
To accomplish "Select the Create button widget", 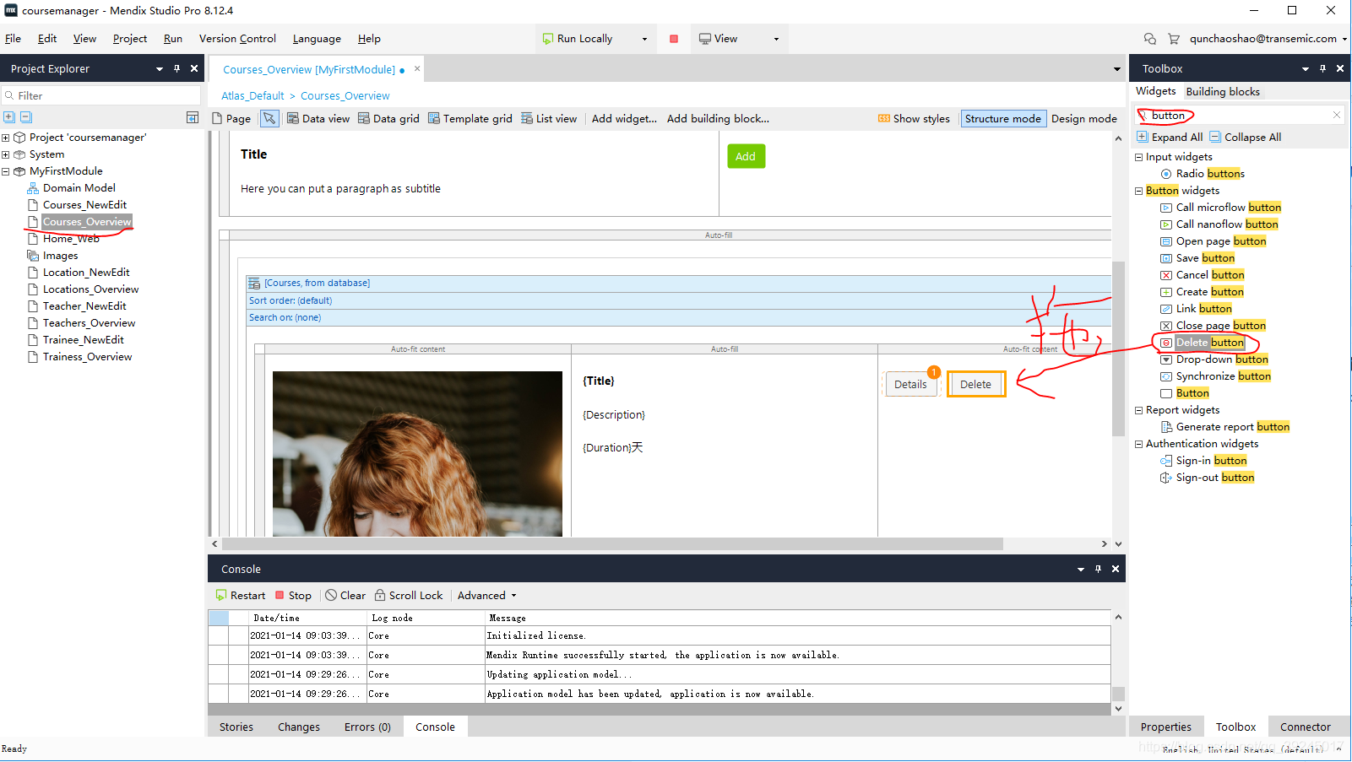I will (1203, 292).
